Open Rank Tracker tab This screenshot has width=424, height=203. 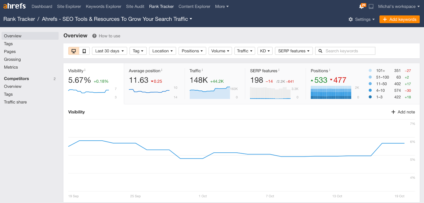pyautogui.click(x=161, y=6)
